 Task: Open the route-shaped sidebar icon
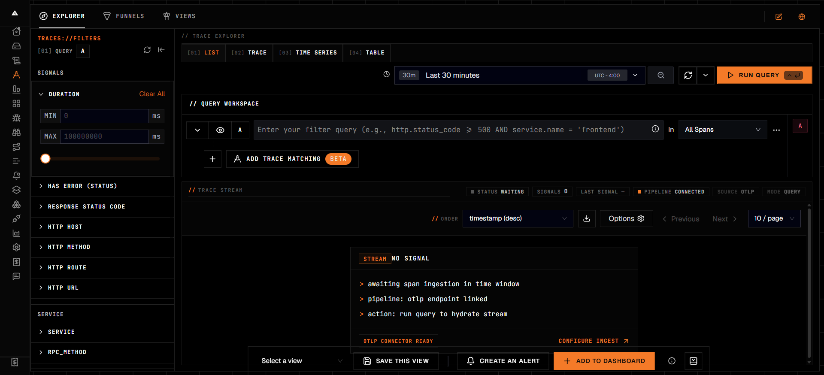[x=16, y=147]
